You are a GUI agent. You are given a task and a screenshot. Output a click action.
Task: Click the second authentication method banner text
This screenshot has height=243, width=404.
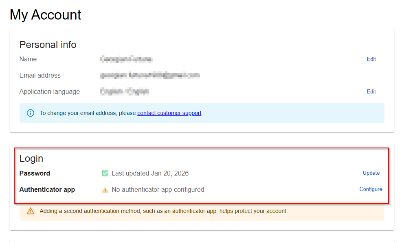coord(164,211)
